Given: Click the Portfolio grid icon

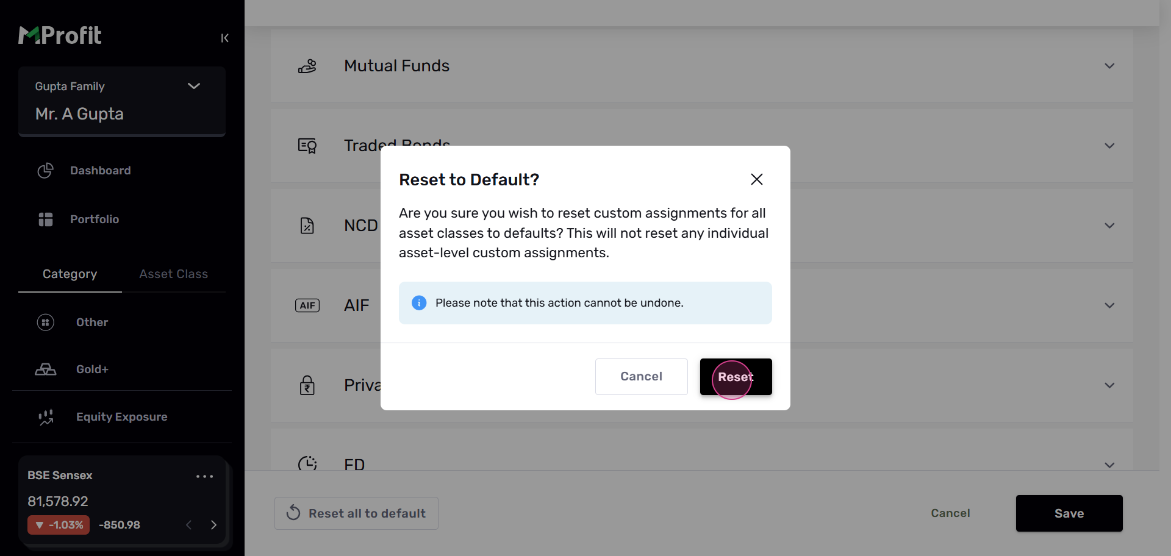Looking at the screenshot, I should pyautogui.click(x=46, y=219).
